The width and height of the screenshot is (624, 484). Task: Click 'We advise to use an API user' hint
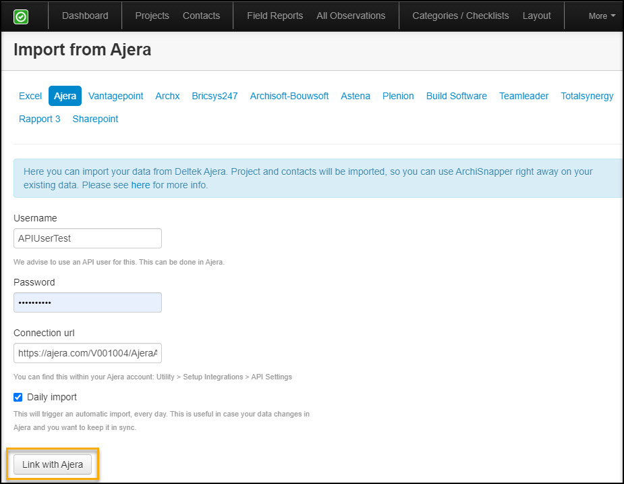119,262
